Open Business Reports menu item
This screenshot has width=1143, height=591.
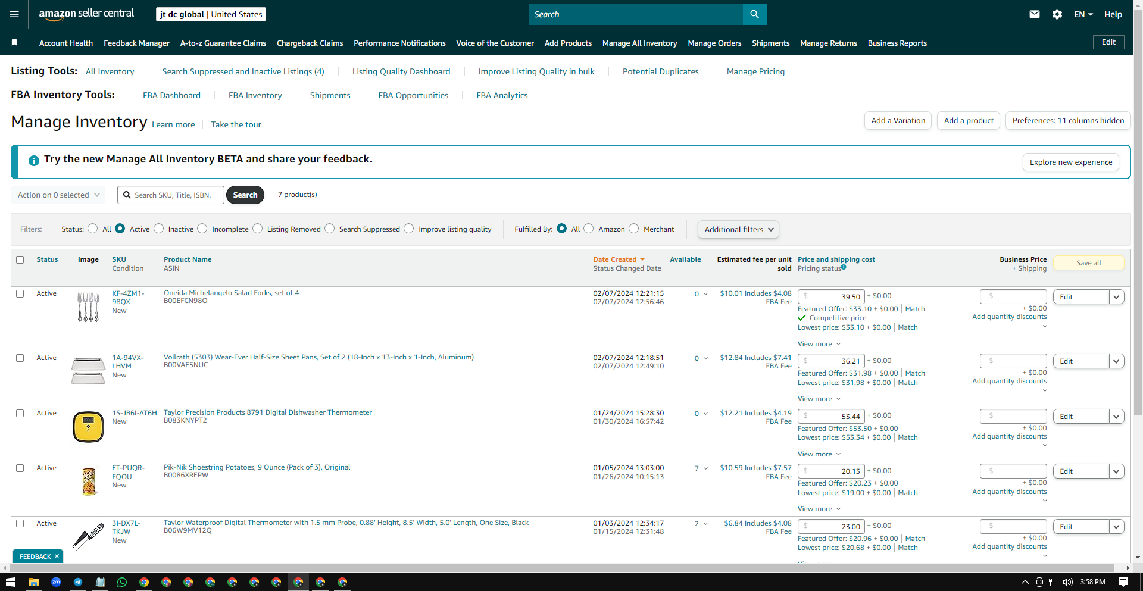(x=897, y=43)
